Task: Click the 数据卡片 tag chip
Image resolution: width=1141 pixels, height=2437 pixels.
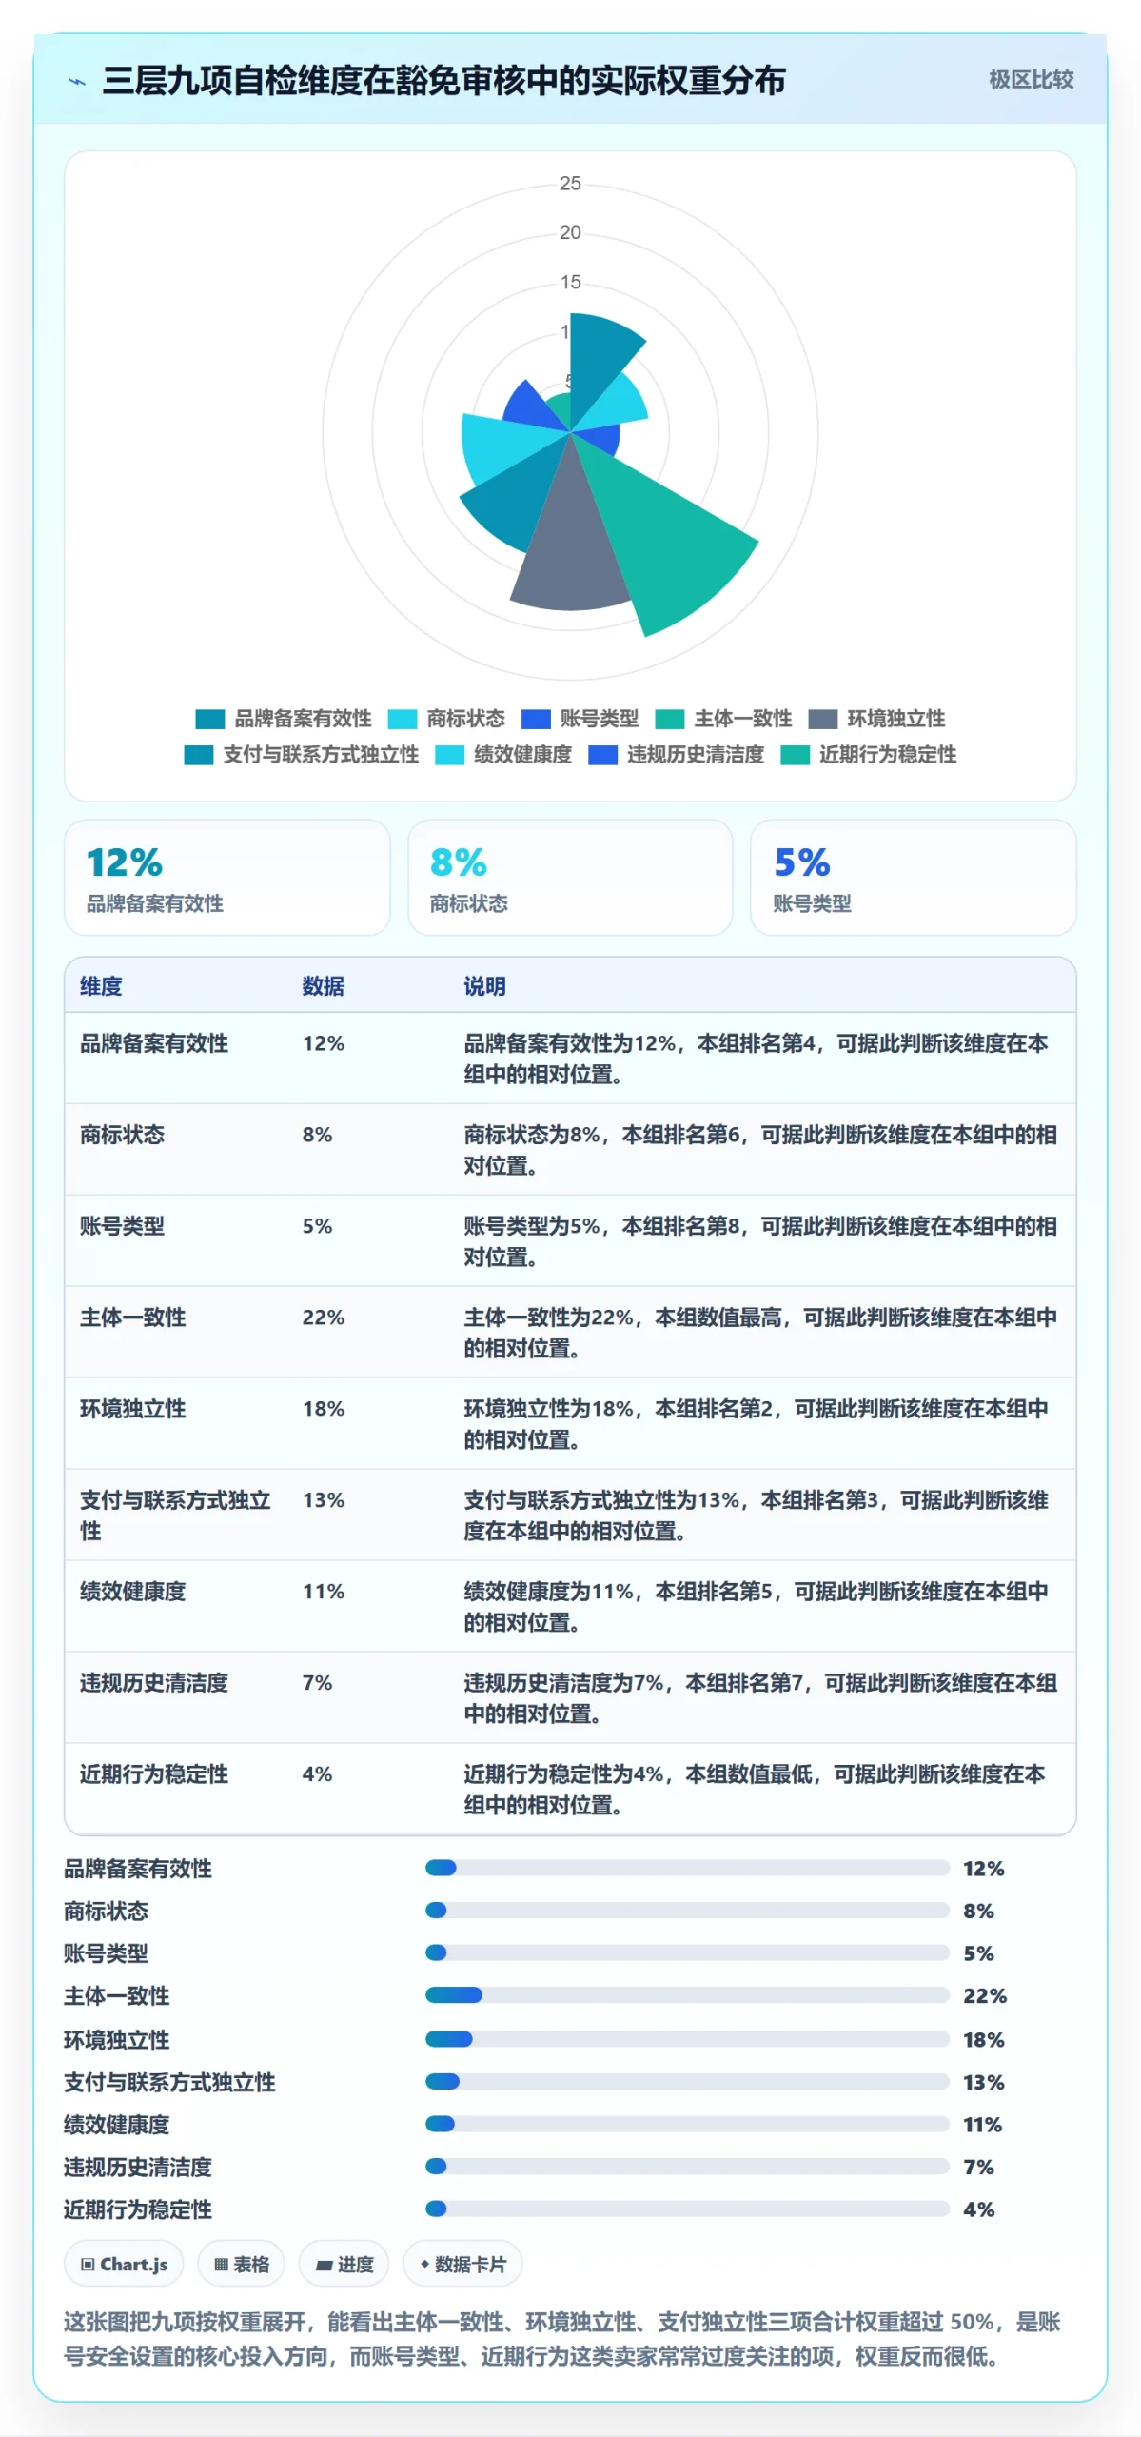Action: [462, 2264]
